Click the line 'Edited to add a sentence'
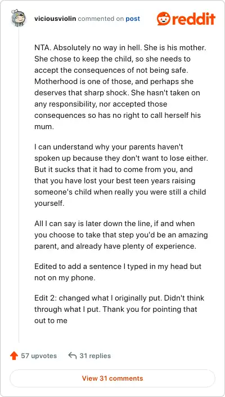Image resolution: width=225 pixels, height=397 pixels. point(118,267)
